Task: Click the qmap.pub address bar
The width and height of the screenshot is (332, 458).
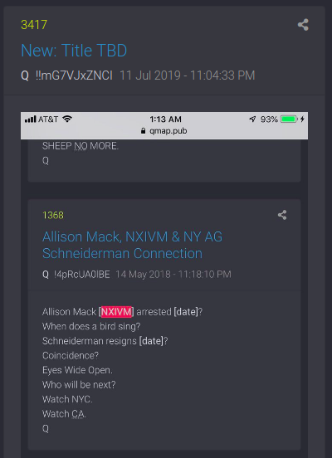Action: (164, 130)
